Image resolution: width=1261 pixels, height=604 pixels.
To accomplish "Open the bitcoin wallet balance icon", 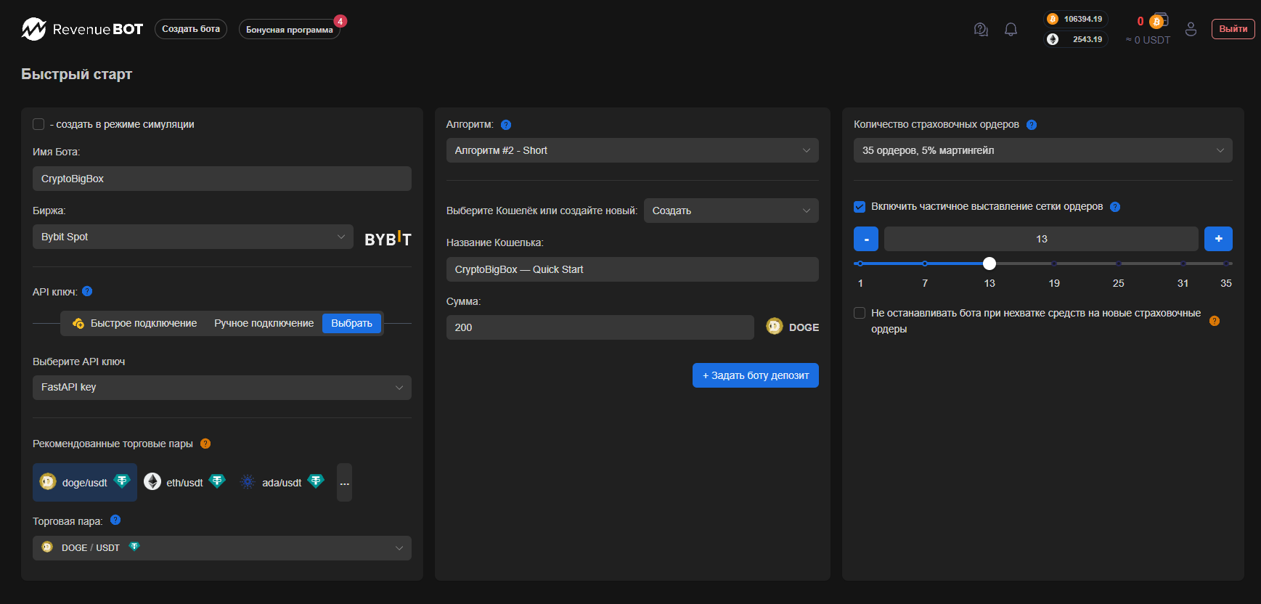I will click(x=1158, y=20).
